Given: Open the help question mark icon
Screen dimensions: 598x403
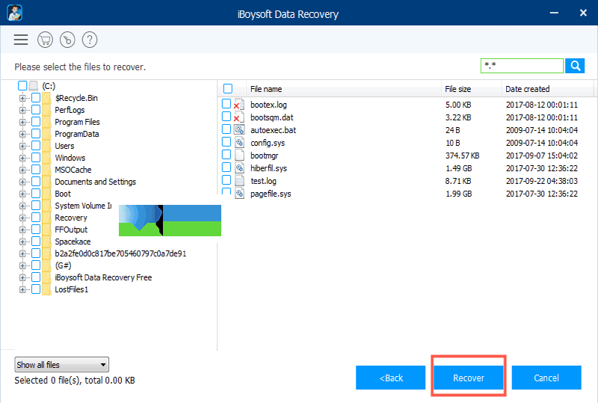Looking at the screenshot, I should click(90, 40).
